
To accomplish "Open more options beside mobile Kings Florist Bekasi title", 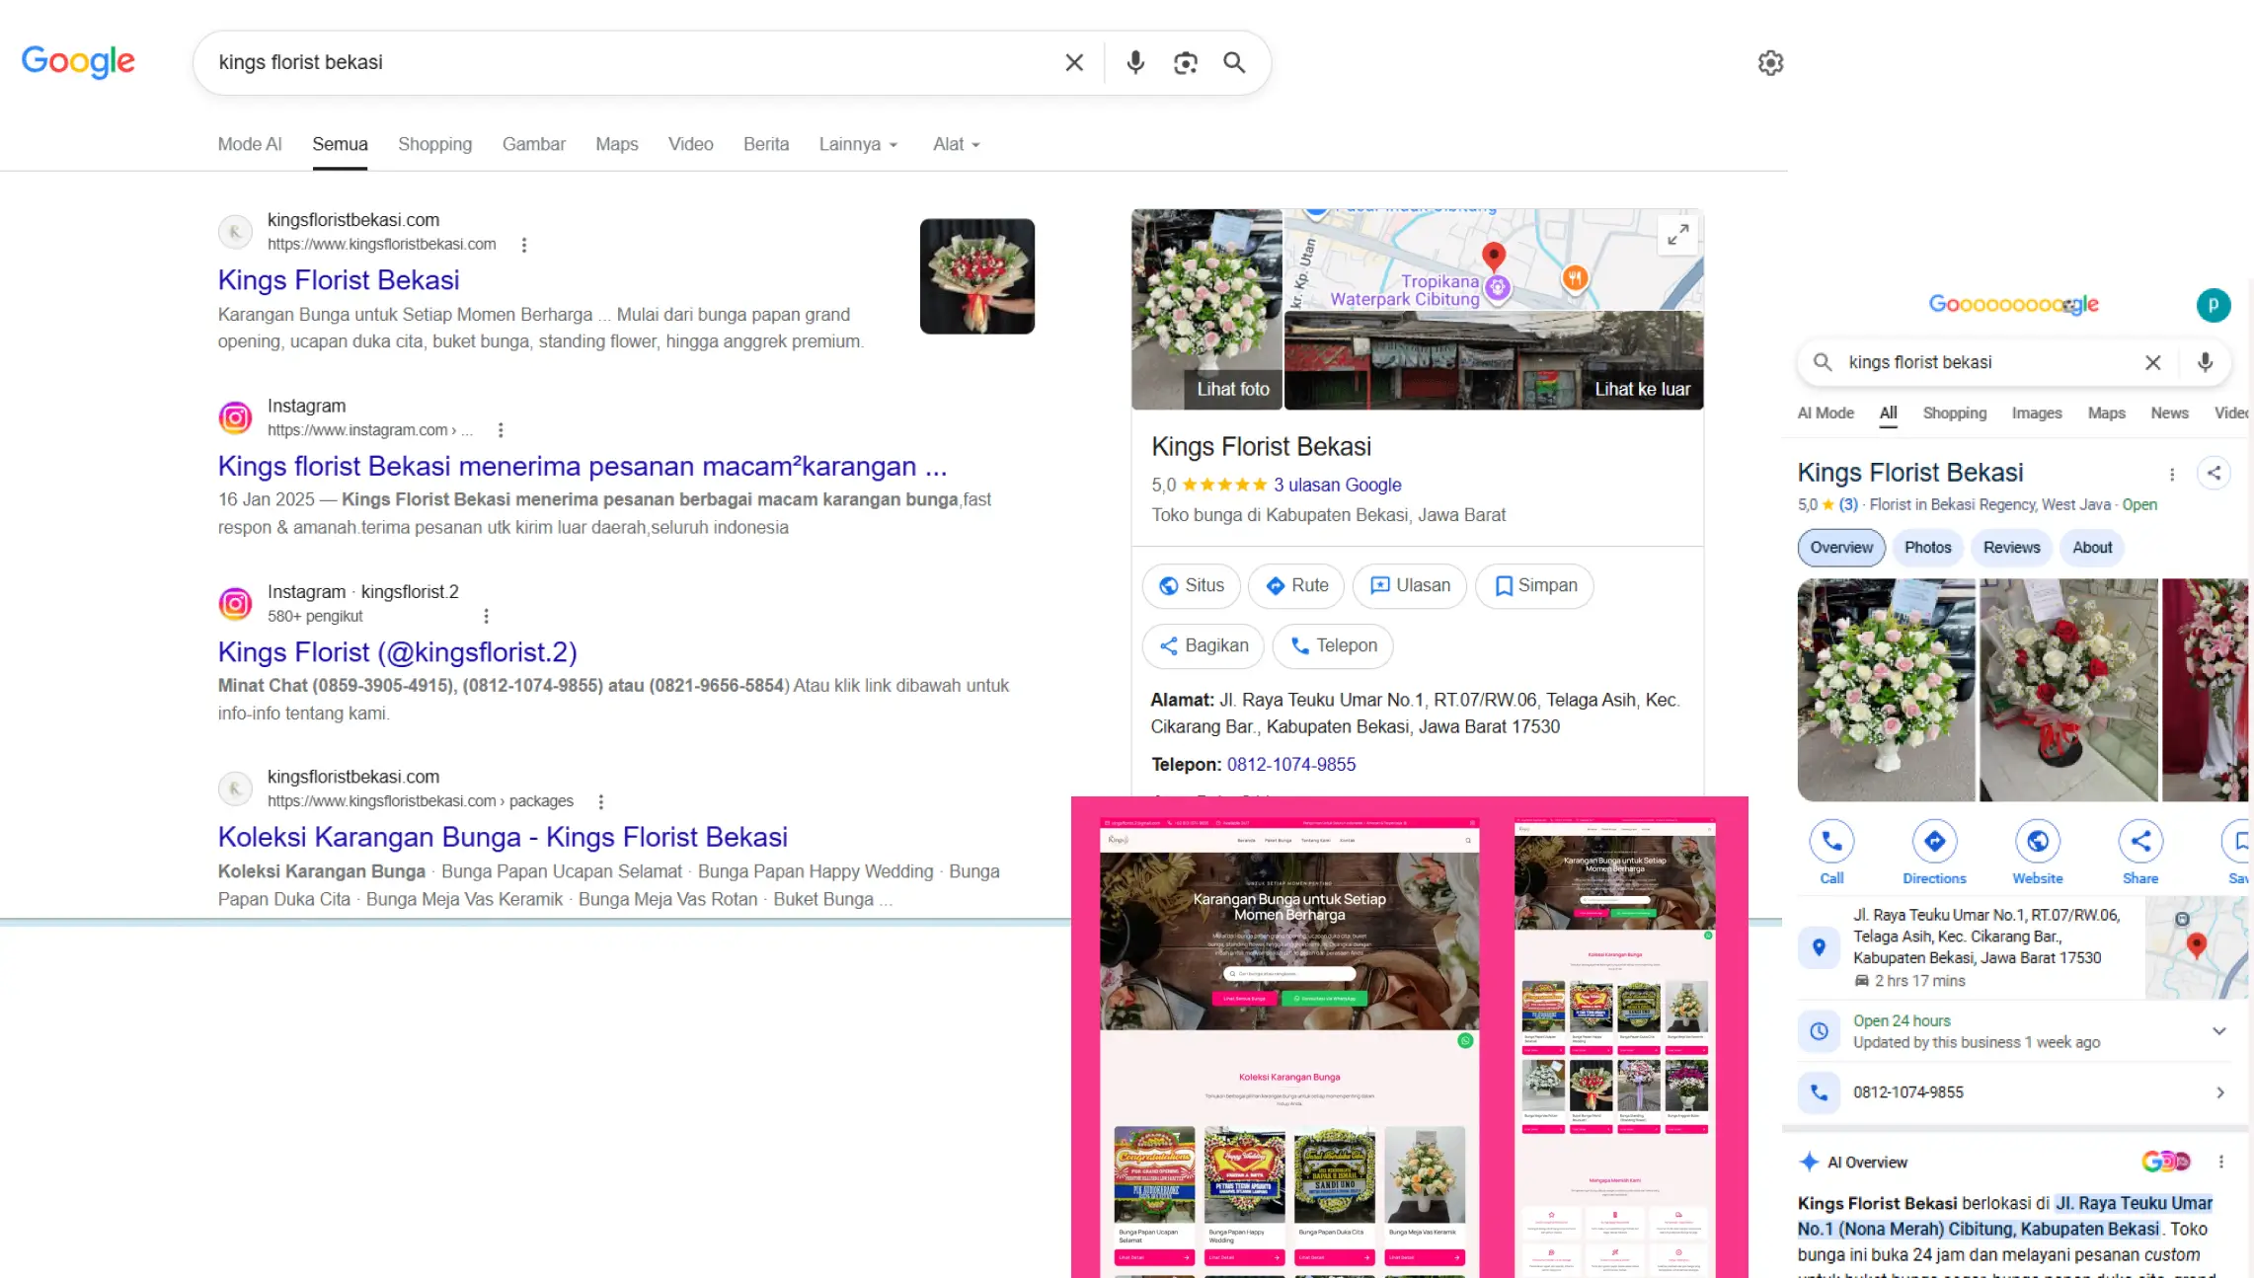I will click(2172, 474).
